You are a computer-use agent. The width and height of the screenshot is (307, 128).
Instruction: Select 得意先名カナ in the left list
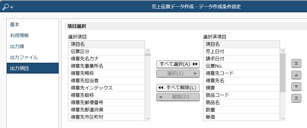point(107,59)
